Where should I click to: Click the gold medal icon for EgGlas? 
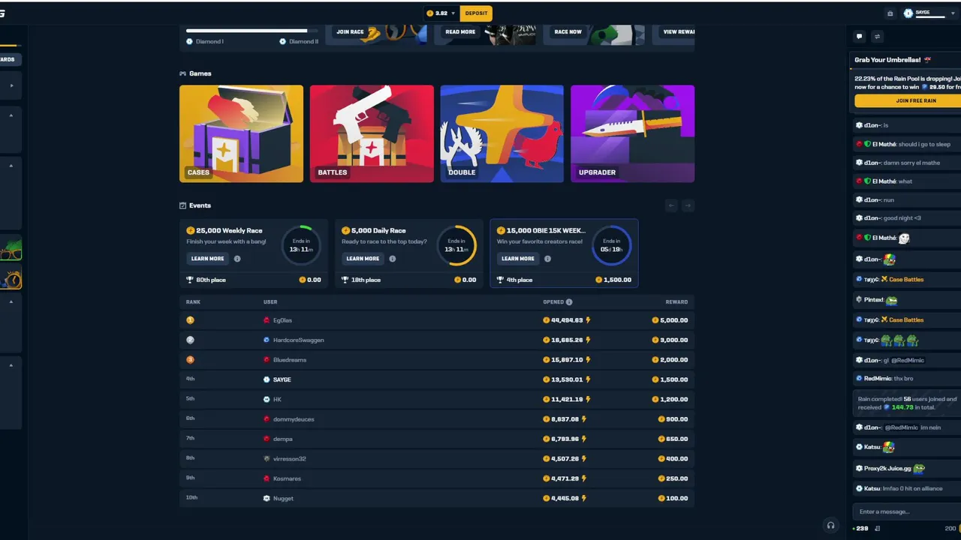click(x=191, y=320)
